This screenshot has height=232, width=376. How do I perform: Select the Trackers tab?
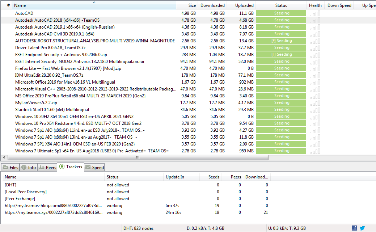click(x=71, y=167)
